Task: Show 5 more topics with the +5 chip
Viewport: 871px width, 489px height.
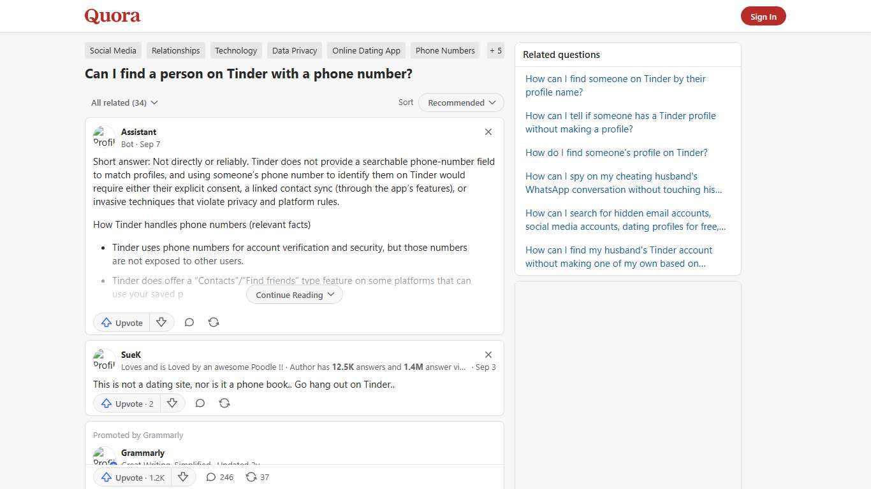Action: [495, 50]
